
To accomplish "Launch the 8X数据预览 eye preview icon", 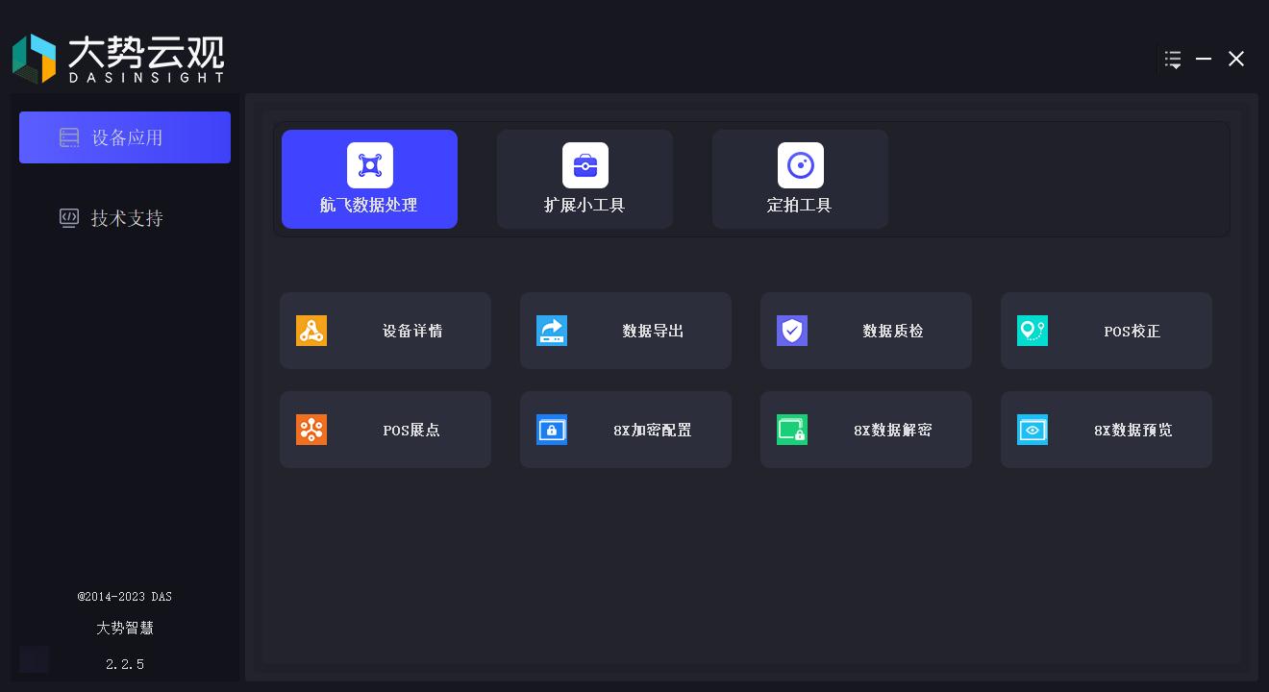I will pos(1033,430).
